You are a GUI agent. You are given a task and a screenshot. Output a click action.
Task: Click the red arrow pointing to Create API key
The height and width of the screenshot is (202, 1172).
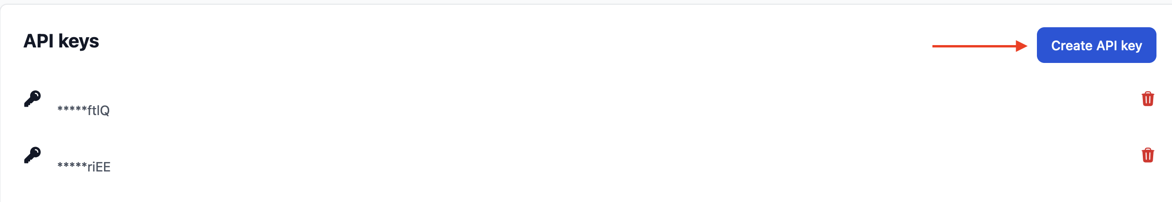(979, 46)
